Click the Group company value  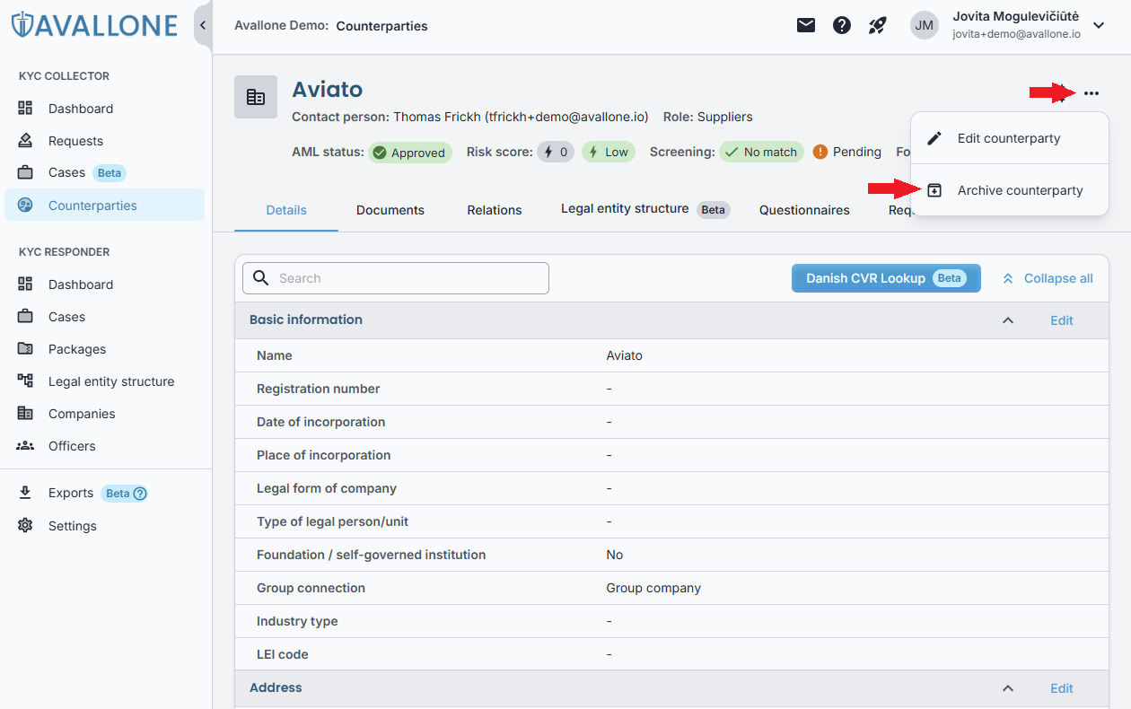point(653,588)
